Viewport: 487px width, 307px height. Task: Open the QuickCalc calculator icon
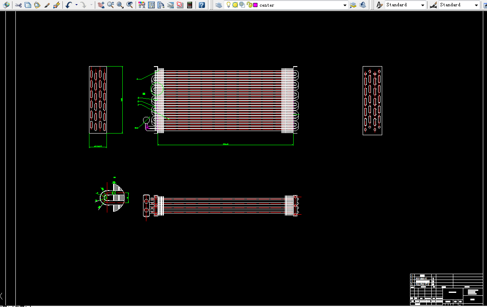[x=190, y=5]
